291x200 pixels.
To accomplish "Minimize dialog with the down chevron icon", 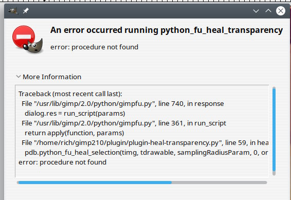I will coord(256,11).
